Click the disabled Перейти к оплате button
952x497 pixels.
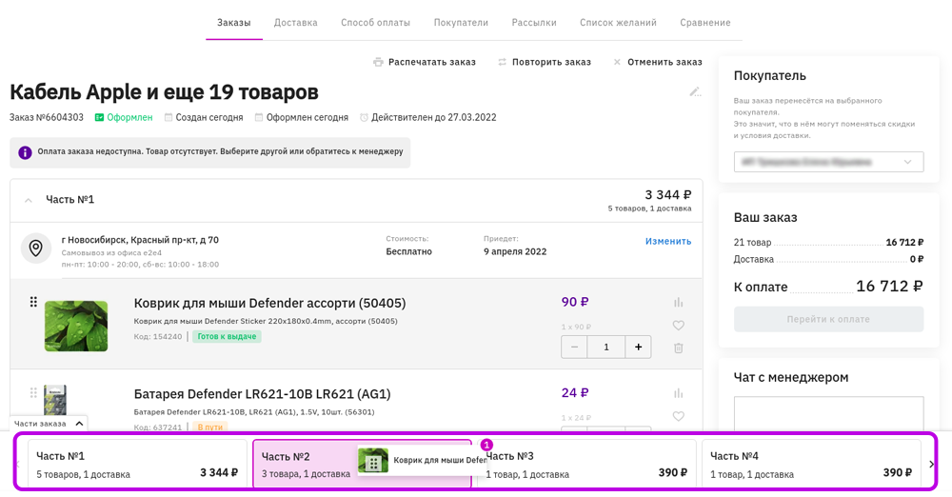(829, 319)
